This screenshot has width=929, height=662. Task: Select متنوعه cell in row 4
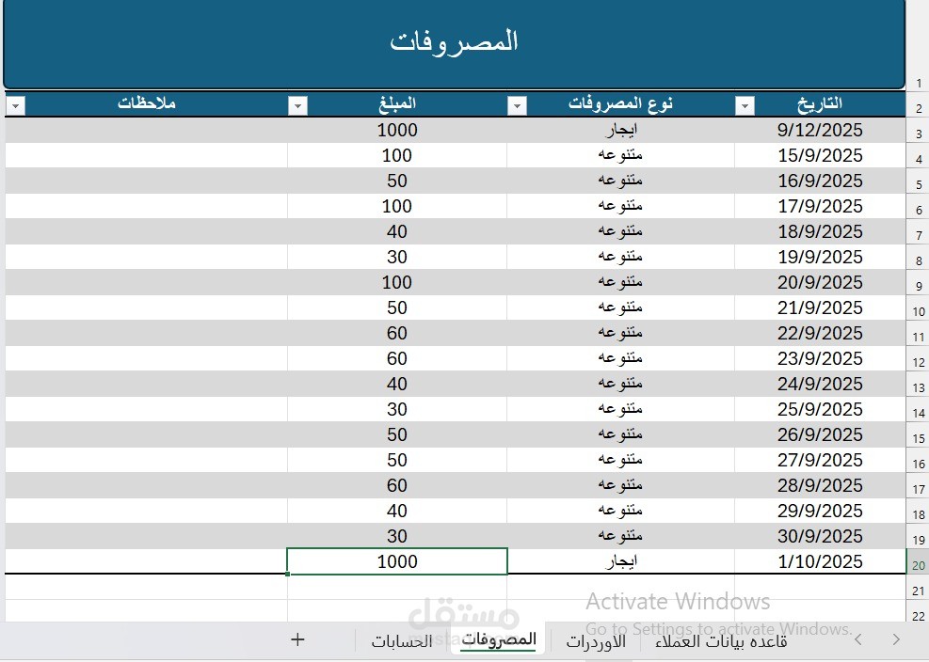tap(620, 156)
